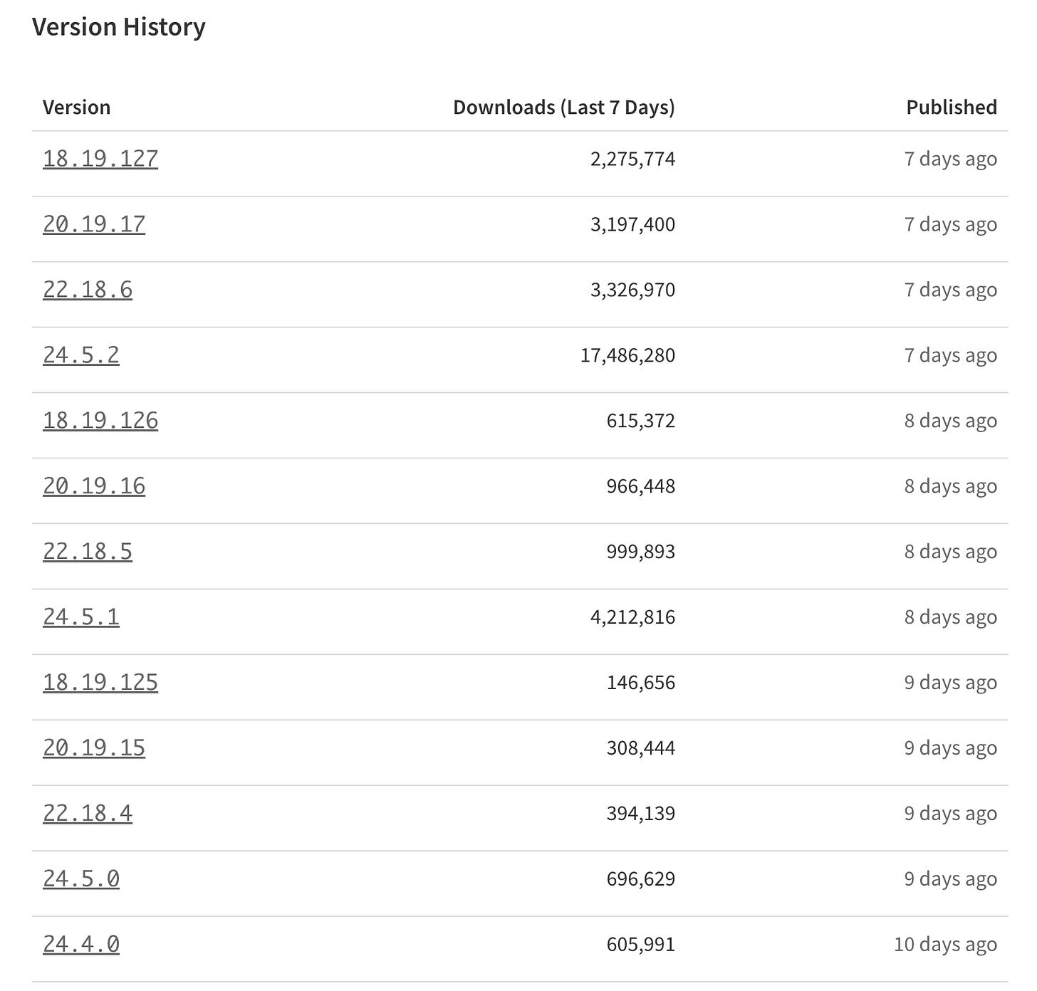Click the 10 days ago timestamp for 24.4.0

pyautogui.click(x=945, y=944)
